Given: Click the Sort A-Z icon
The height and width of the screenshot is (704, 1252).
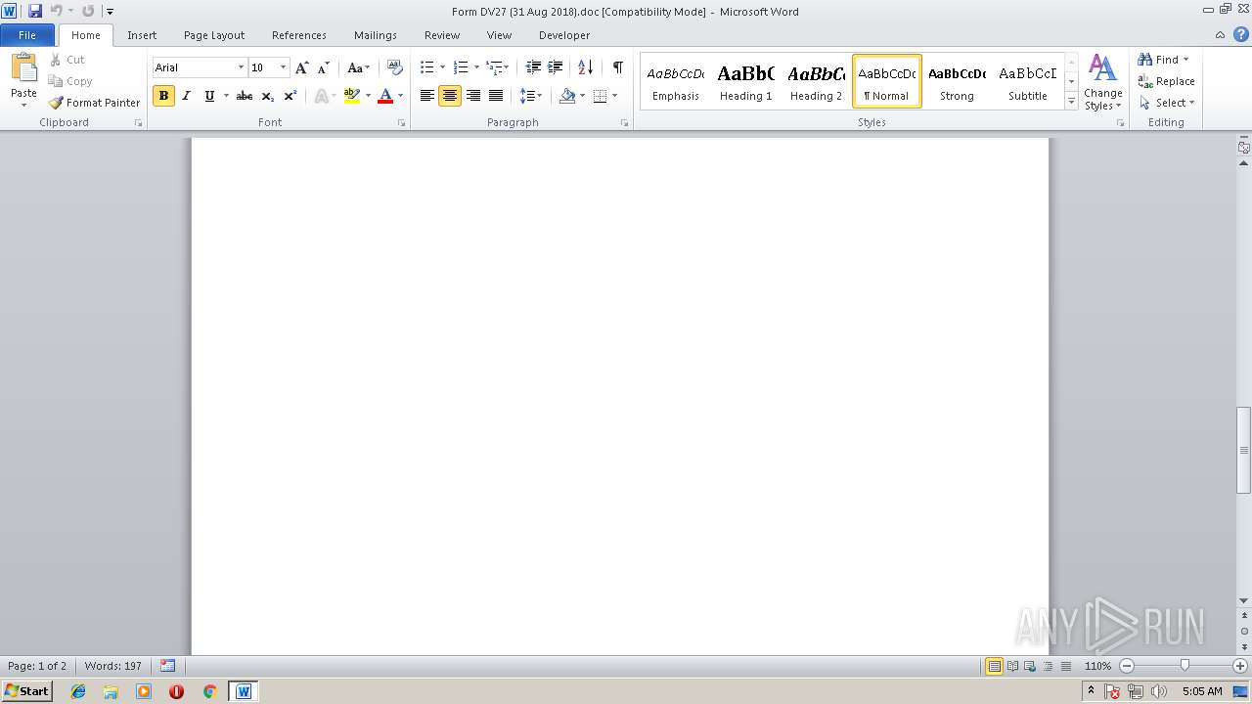Looking at the screenshot, I should click(585, 67).
